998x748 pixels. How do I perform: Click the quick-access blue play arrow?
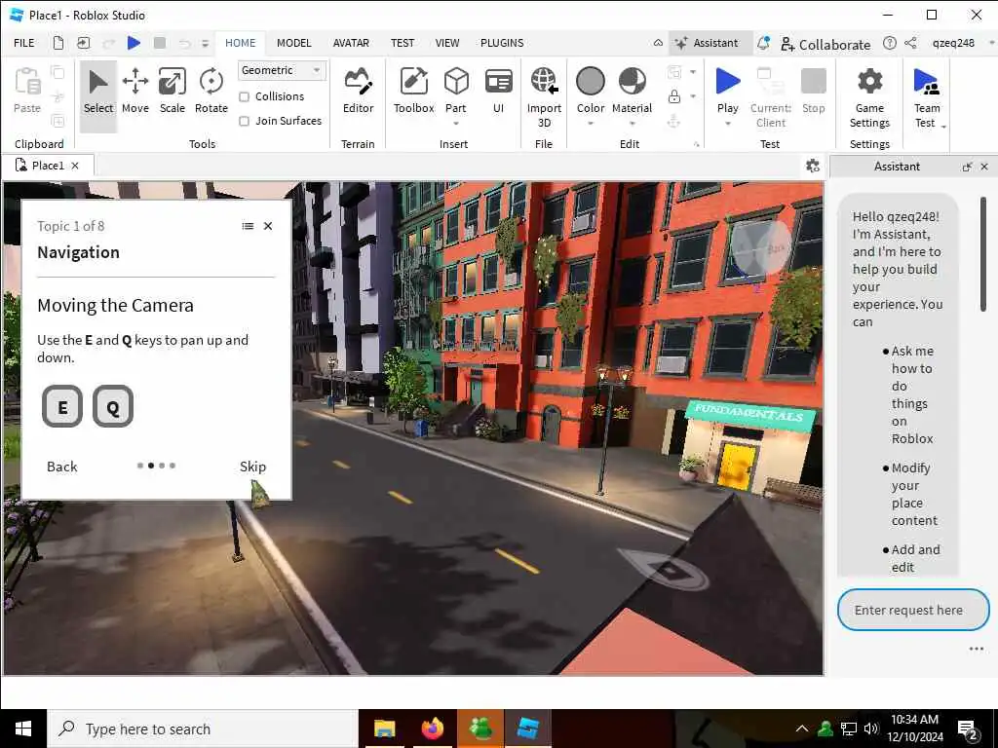134,43
